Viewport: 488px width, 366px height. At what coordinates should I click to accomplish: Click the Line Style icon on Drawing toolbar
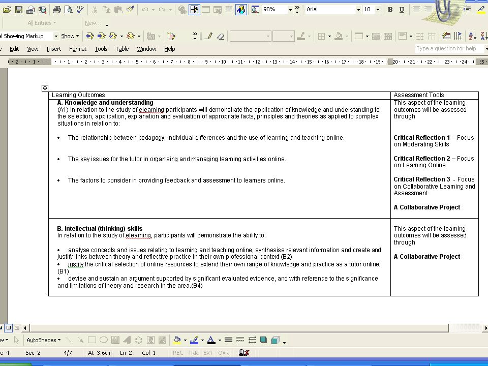pos(228,340)
